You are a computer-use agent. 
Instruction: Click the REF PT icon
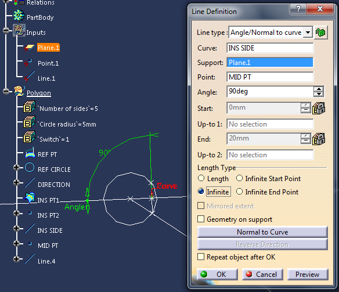click(30, 152)
